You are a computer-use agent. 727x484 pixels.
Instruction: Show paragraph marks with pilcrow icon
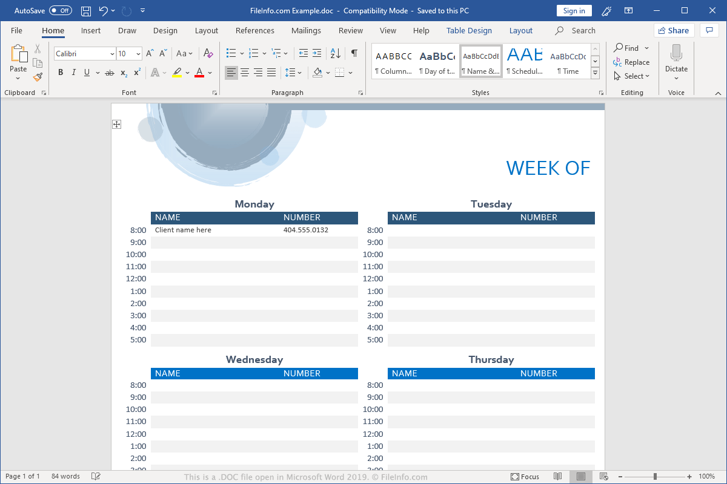click(354, 54)
